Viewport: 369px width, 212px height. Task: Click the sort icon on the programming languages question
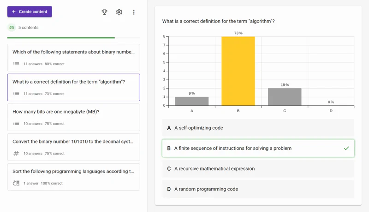pos(16,183)
